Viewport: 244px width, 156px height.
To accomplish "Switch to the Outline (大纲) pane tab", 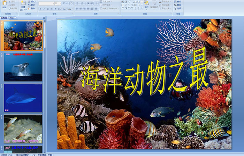I will (12, 18).
